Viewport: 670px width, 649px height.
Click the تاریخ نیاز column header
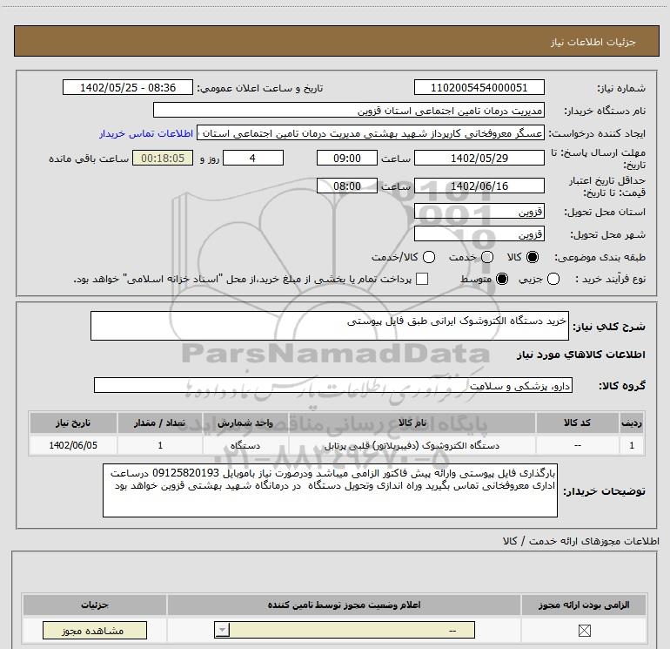coord(73,423)
